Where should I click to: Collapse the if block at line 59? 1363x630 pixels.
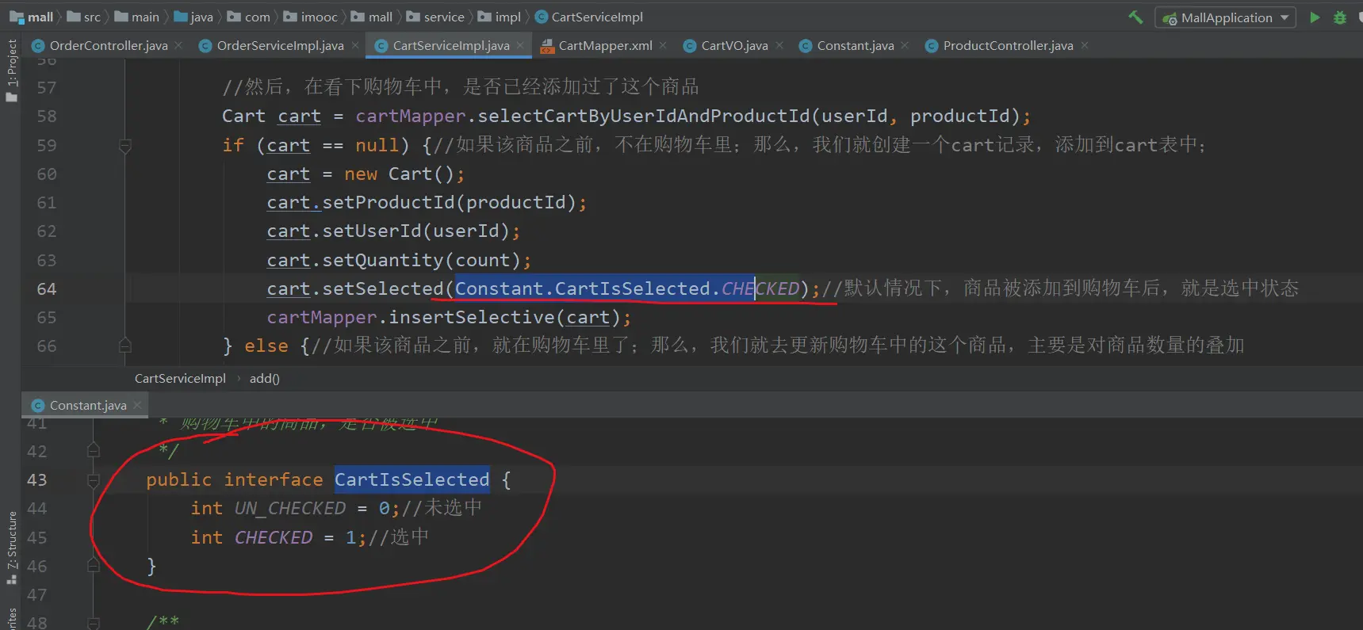click(124, 146)
